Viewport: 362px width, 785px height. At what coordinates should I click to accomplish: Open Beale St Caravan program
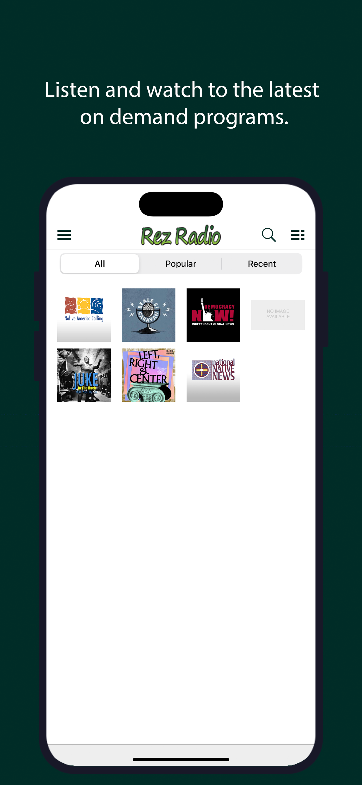pos(149,315)
